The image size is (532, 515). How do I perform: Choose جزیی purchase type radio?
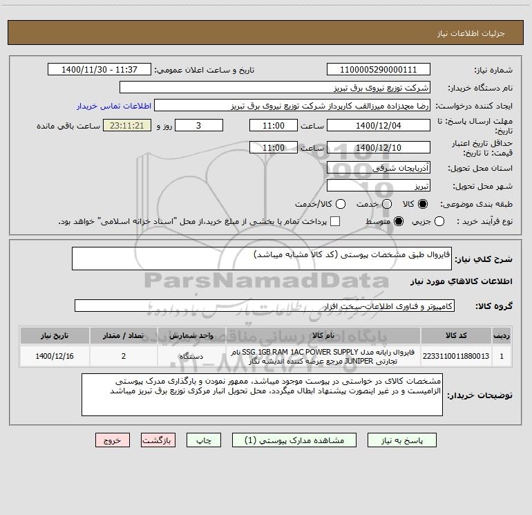click(x=439, y=222)
